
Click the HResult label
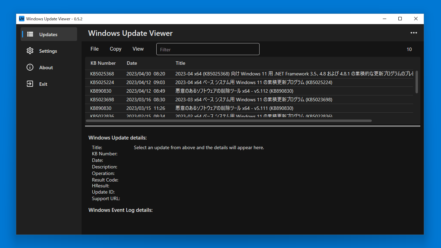tap(101, 186)
